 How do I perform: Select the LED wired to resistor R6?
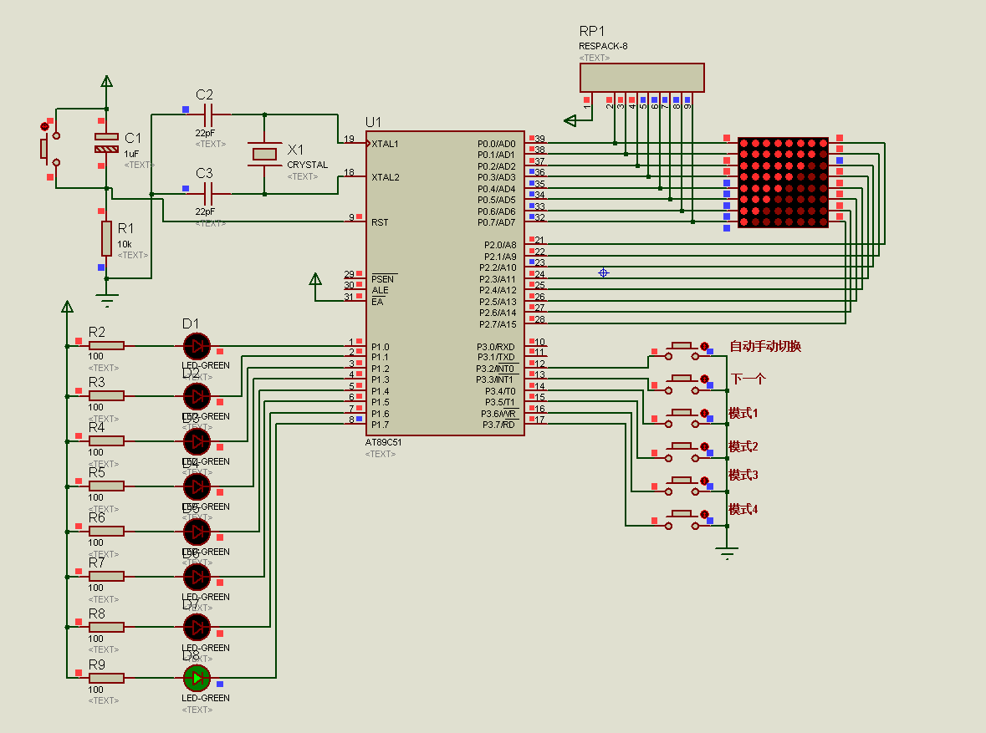197,532
